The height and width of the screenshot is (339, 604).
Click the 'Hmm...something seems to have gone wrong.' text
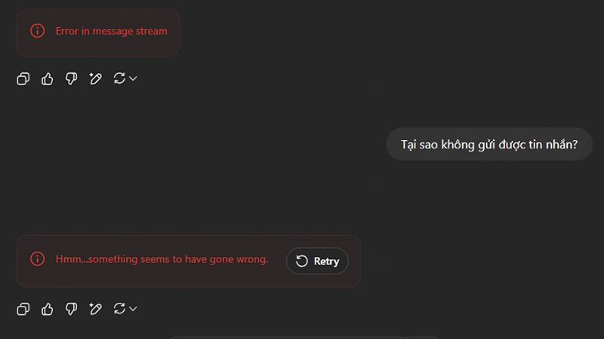tap(162, 259)
